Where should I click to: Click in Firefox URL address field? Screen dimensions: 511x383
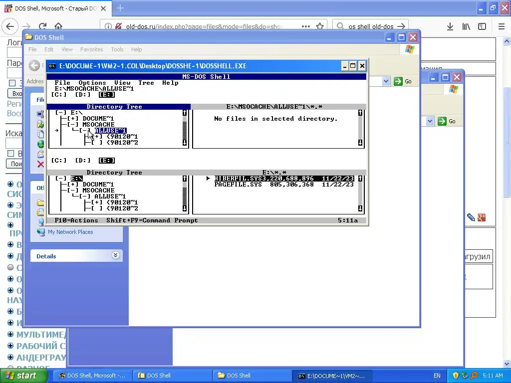(204, 26)
